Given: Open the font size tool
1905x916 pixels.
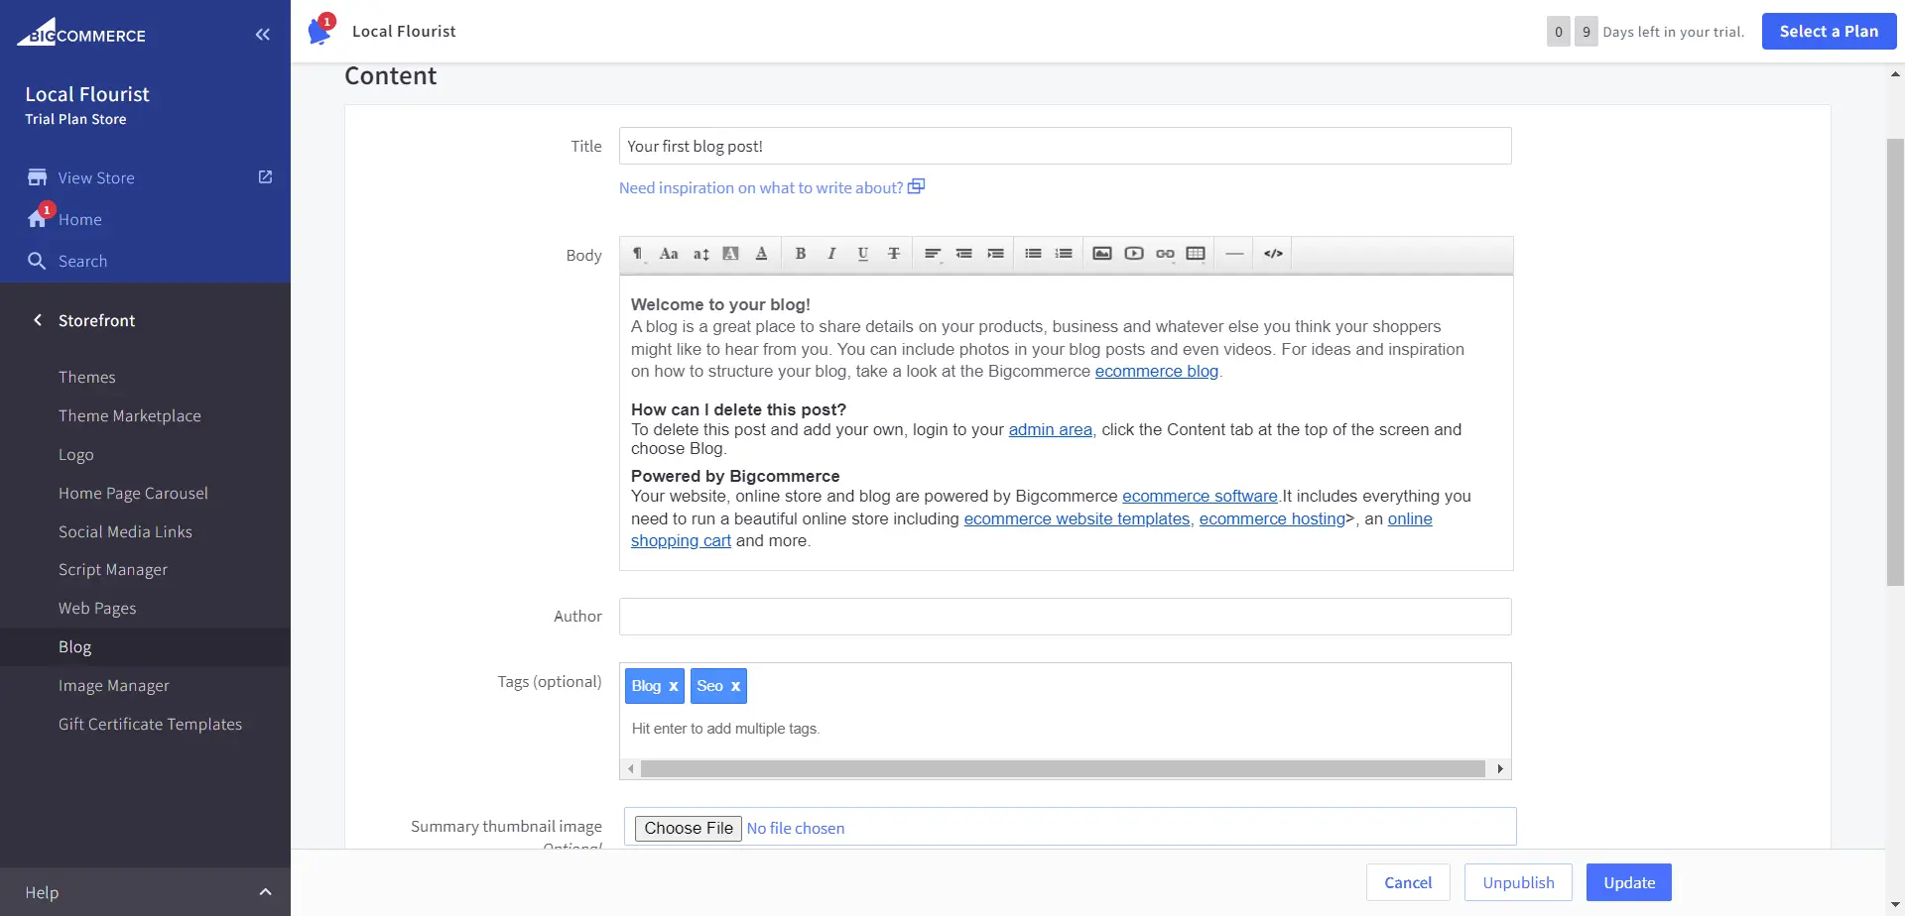Looking at the screenshot, I should point(700,254).
